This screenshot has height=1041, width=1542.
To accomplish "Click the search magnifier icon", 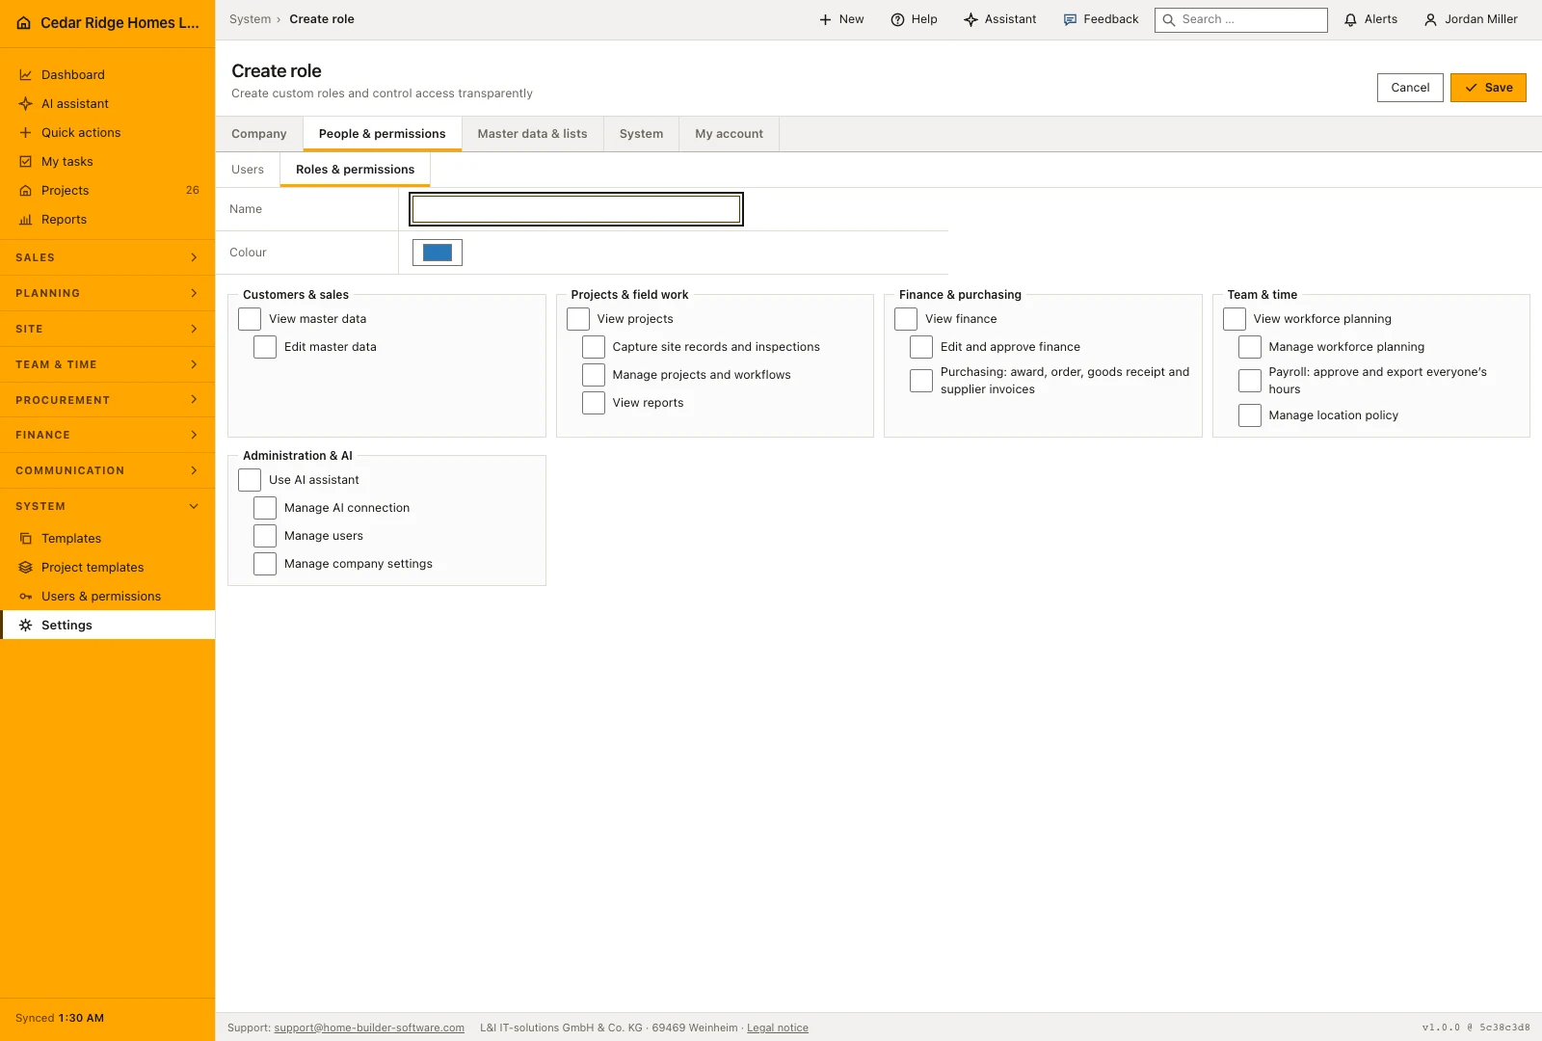I will tap(1169, 20).
